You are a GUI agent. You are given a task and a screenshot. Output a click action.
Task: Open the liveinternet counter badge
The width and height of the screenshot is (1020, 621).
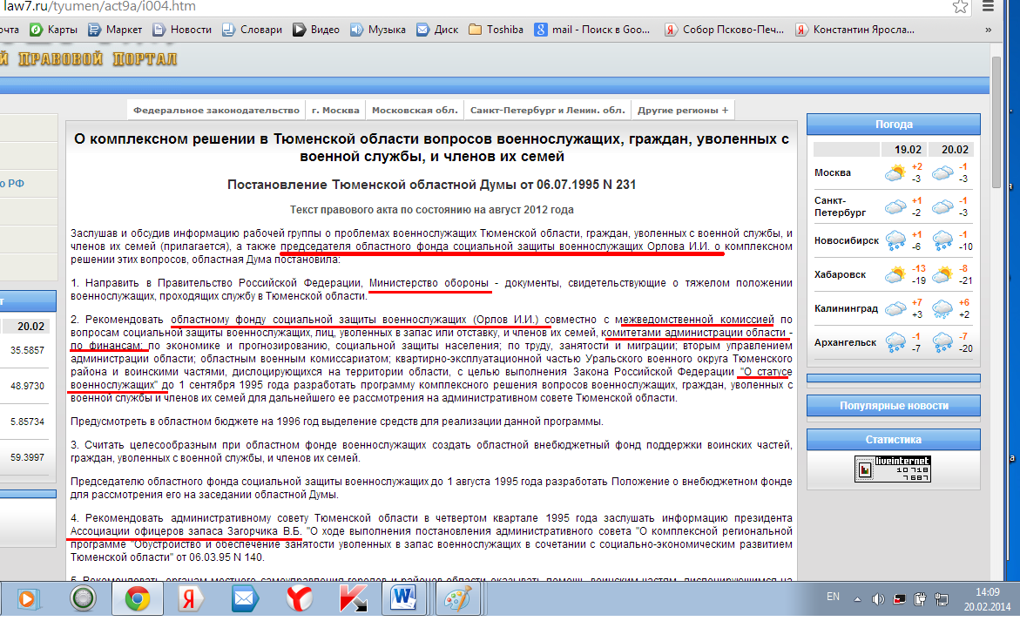pyautogui.click(x=893, y=469)
